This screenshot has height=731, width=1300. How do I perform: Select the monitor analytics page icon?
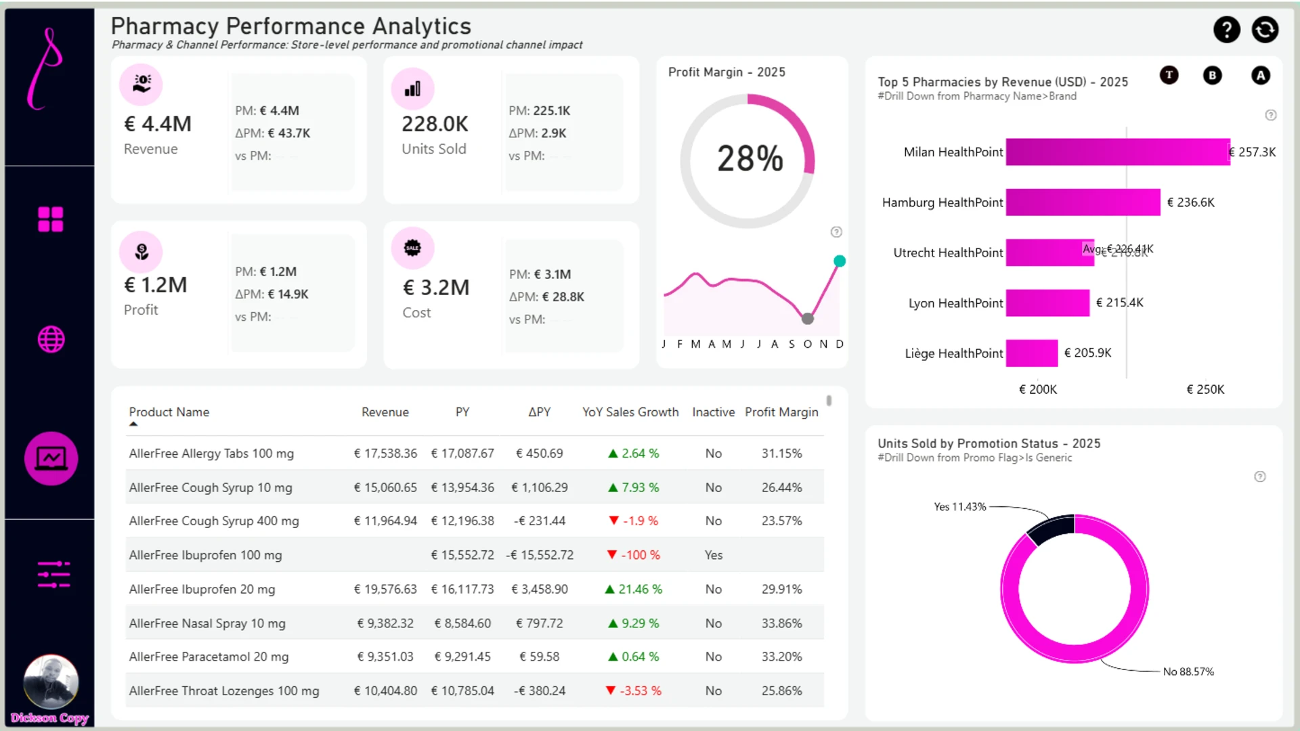[x=51, y=458]
